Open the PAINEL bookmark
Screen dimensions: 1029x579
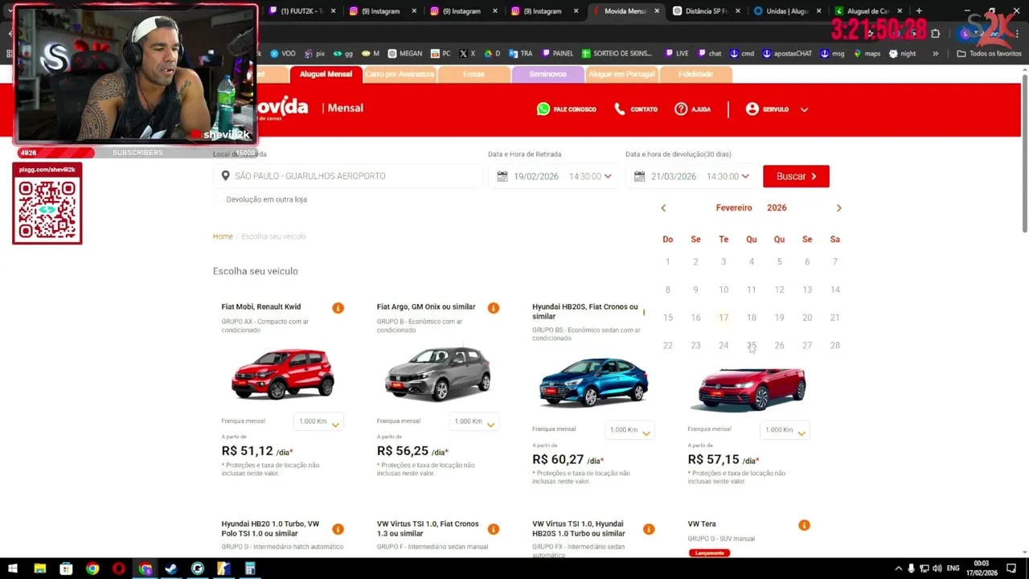tap(558, 54)
